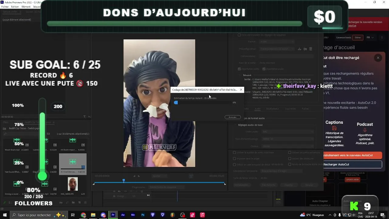Open the Interpolation temporelle dropdown
This screenshot has width=389, height=219.
click(281, 171)
